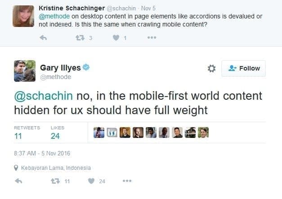Open more options under Gary's tweet
Image resolution: width=282 pixels, height=199 pixels.
tap(127, 181)
